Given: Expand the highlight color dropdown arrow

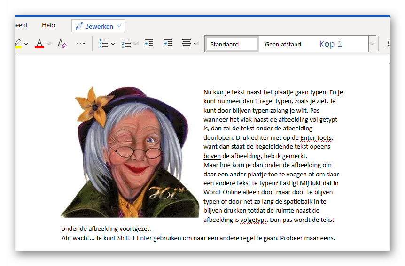Looking at the screenshot, I should click(26, 44).
